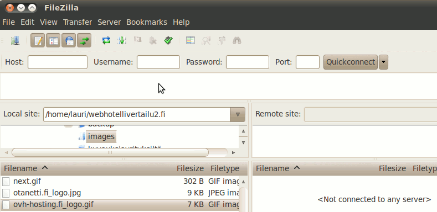Viewport: 437px width, 212px height.
Task: Cancel current operation icon
Action: [137, 40]
